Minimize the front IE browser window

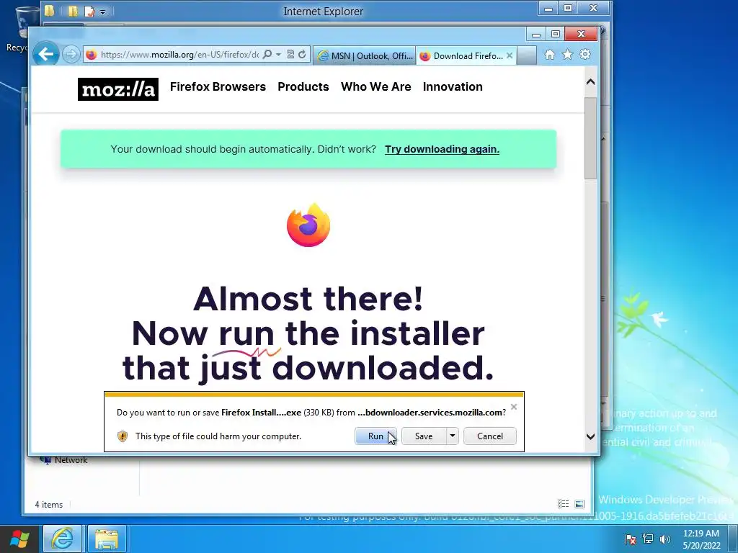tap(535, 35)
